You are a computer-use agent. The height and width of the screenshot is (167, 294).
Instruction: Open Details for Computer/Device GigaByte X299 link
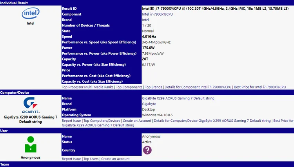point(212,121)
